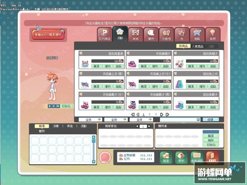Image resolution: width=247 pixels, height=185 pixels.
Task: Buy the 钮扣兔套装 with 購買
Action: 97,66
